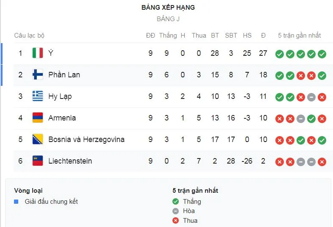The height and width of the screenshot is (227, 333).
Task: Click the Greece flag icon
Action: pos(38,96)
